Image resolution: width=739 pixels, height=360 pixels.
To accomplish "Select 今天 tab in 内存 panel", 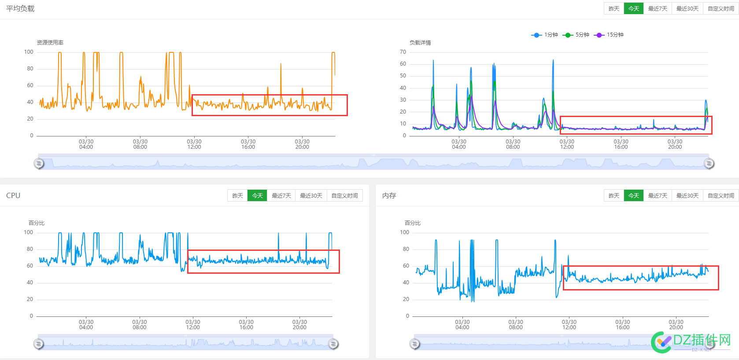I will click(x=634, y=196).
